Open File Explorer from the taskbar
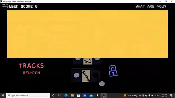The width and height of the screenshot is (175, 98). point(72,96)
